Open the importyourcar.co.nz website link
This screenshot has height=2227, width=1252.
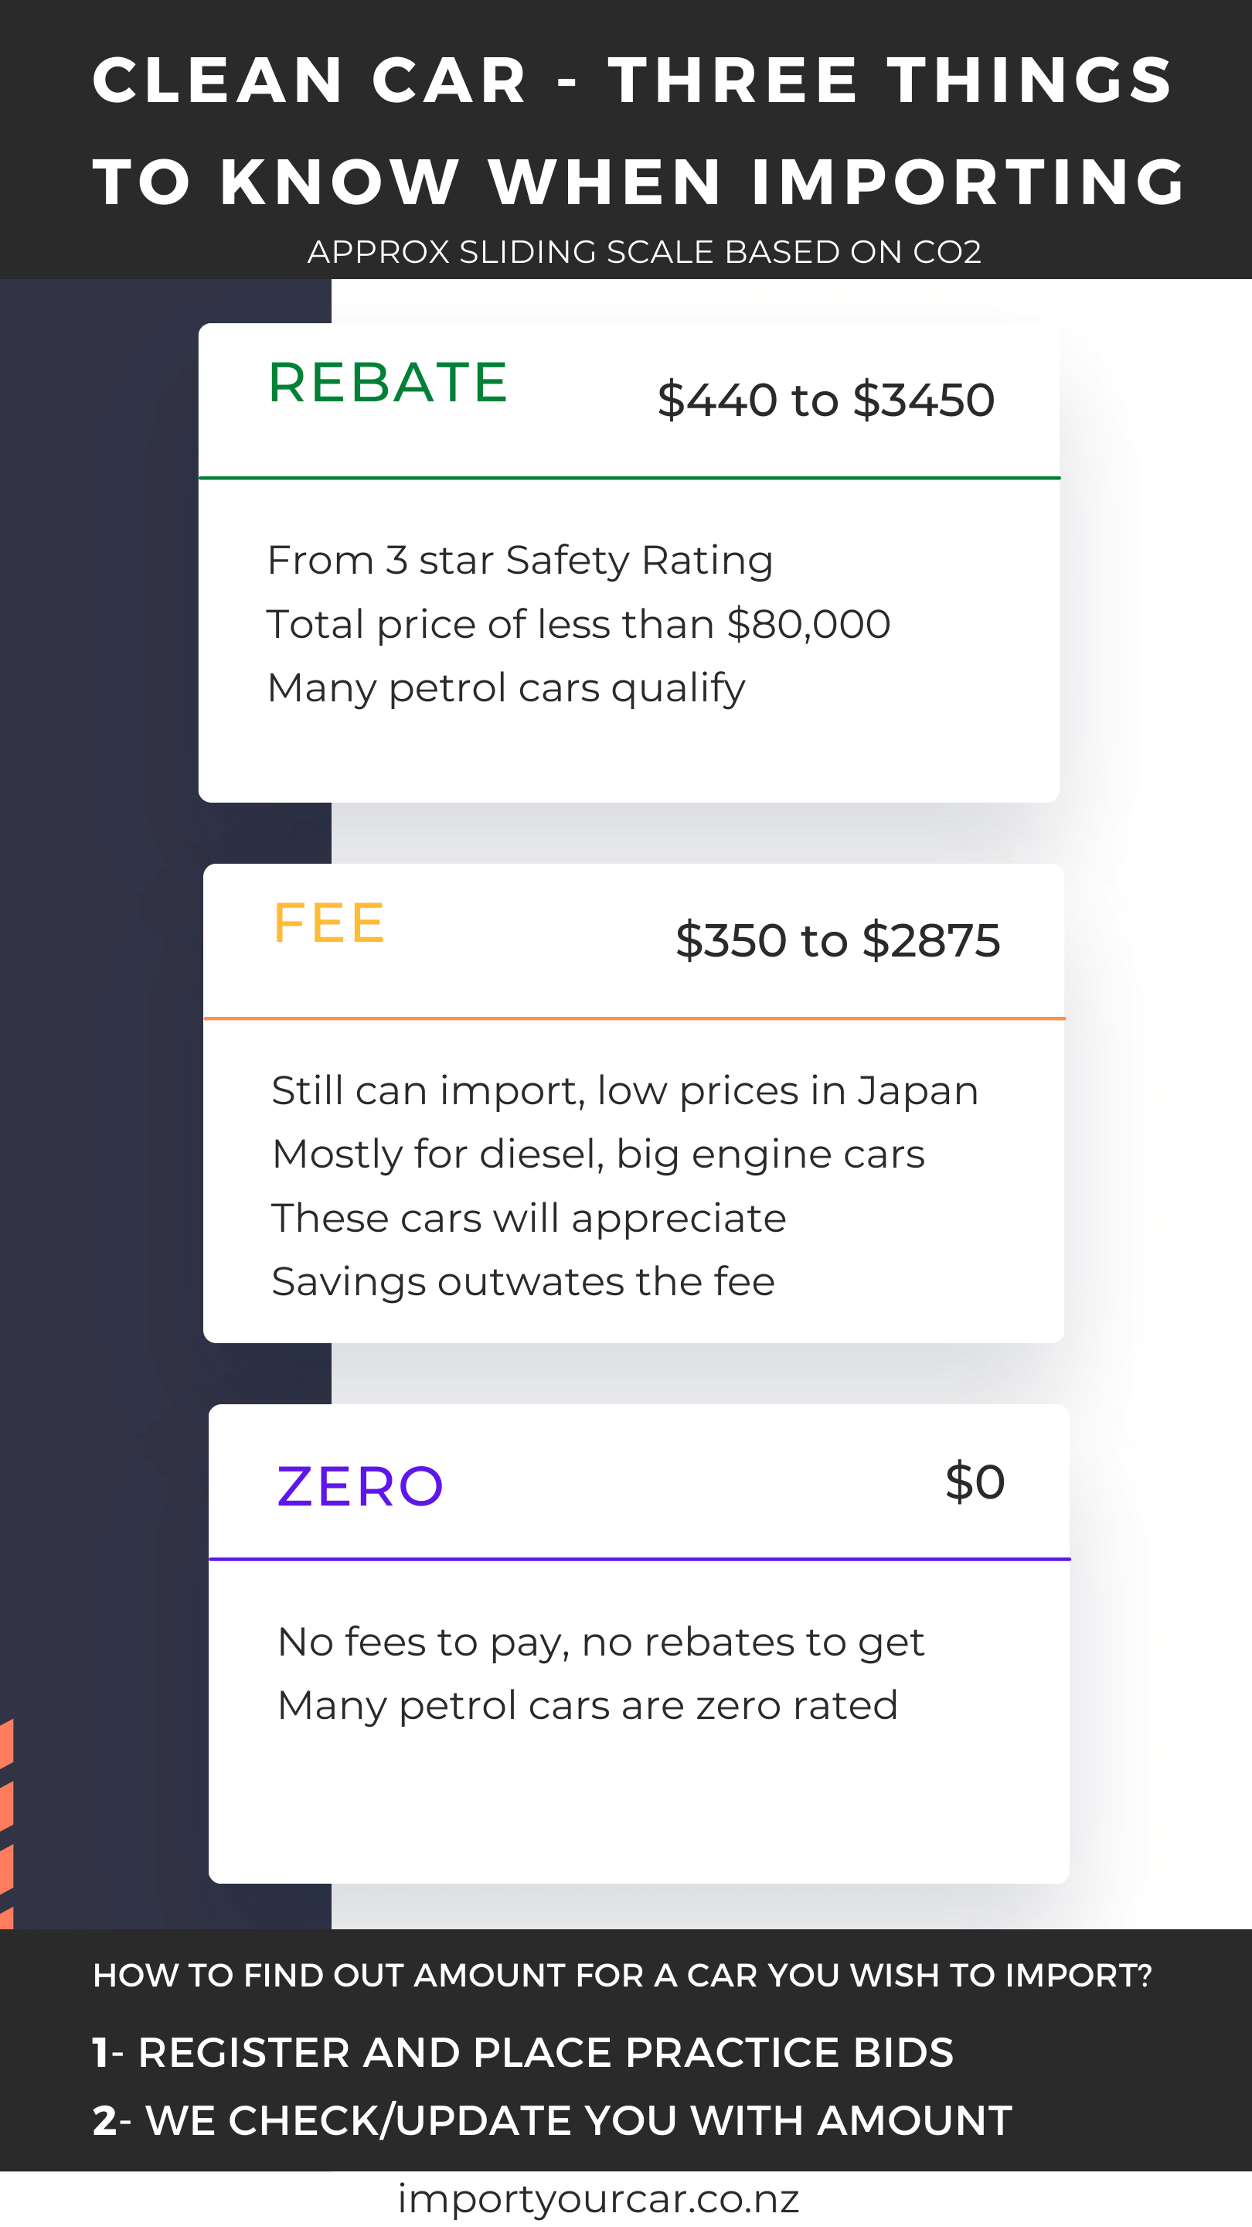(x=598, y=2197)
